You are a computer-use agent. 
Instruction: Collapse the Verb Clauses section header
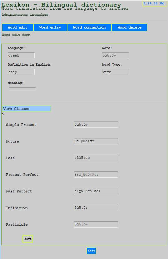click(x=27, y=109)
